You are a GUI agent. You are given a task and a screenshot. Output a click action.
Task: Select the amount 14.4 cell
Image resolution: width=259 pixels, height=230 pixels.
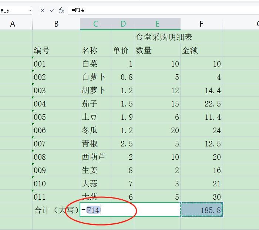tap(201, 90)
